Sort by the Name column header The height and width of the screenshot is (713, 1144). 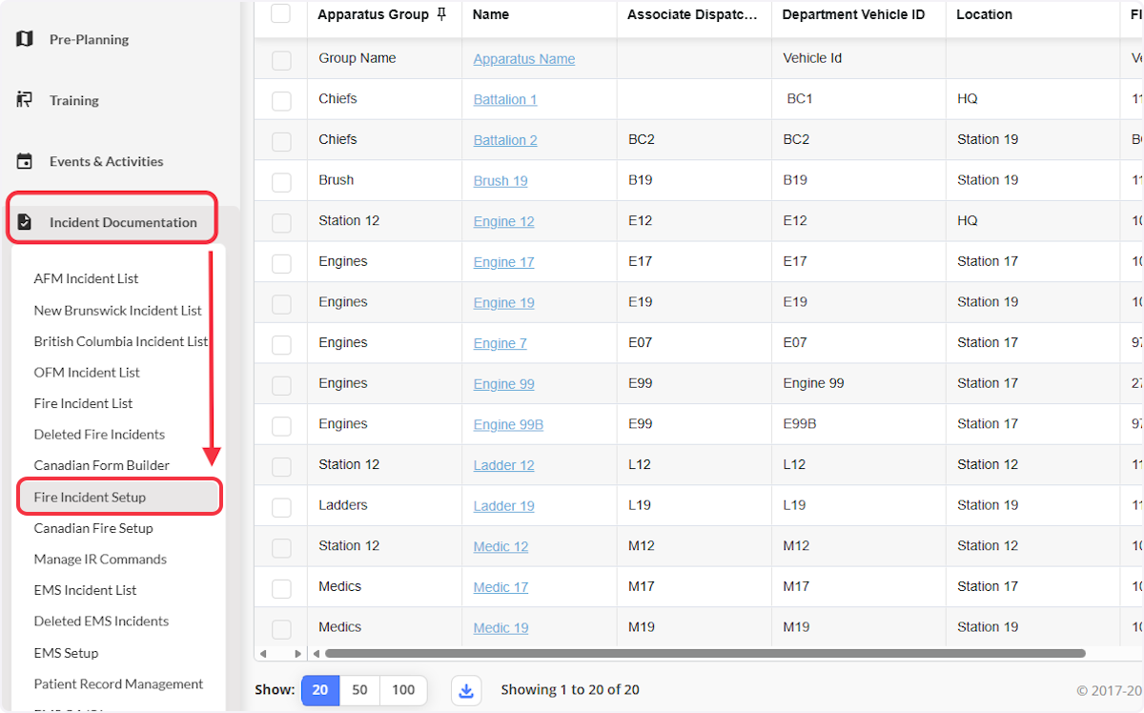click(491, 14)
